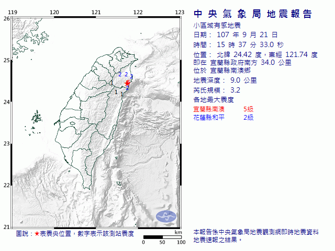Image resolution: width=335 pixels, height=251 pixels.
Task: Click the heading 各地最大震度
Action: click(x=214, y=100)
